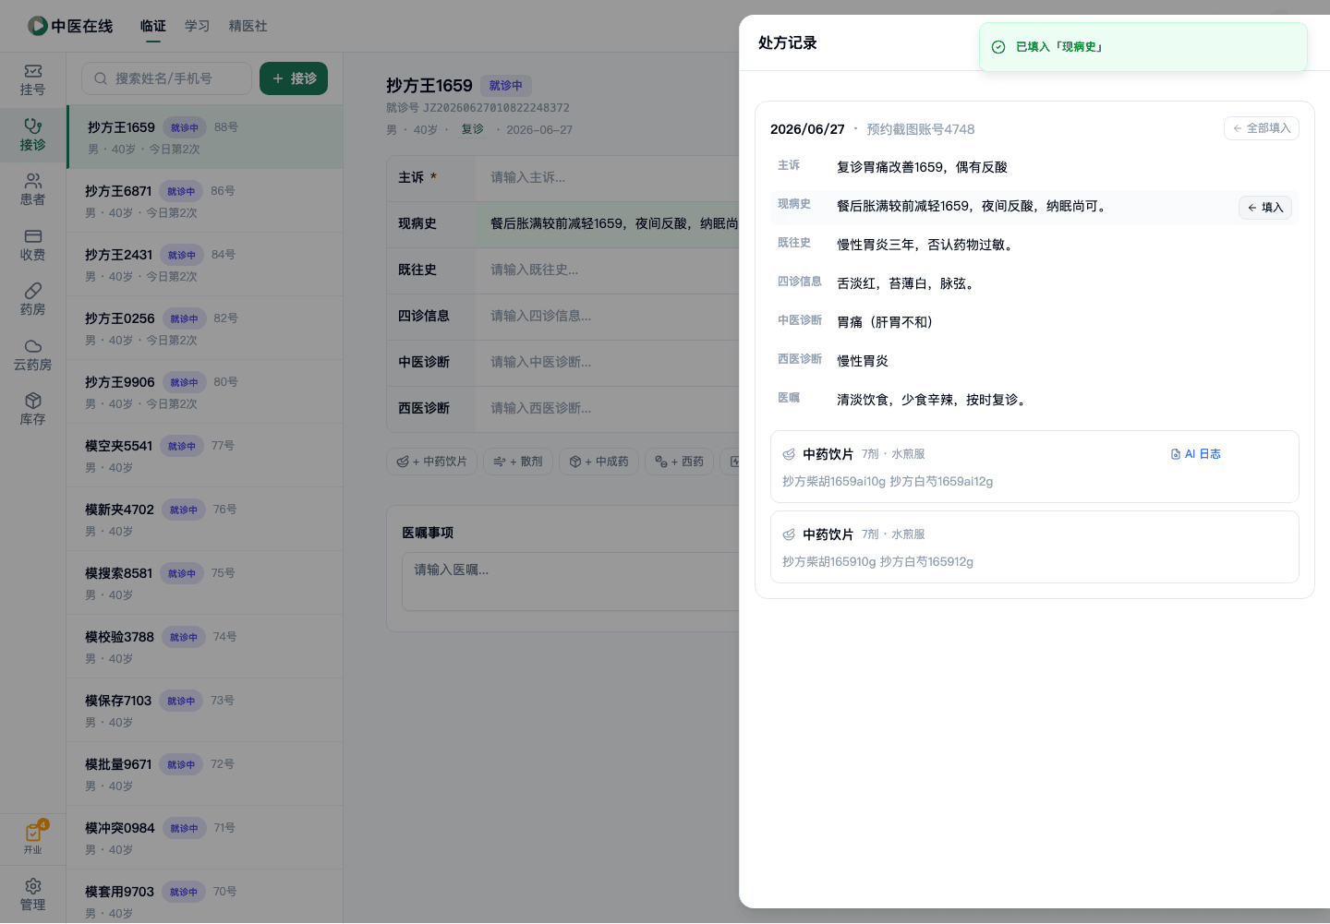The height and width of the screenshot is (924, 1330).
Task: Click 医嘱 record 清淡饮食
Action: 934,400
